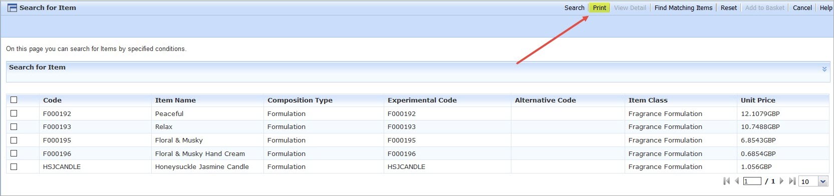This screenshot has width=834, height=196.
Task: Click the Item Name column header
Action: pyautogui.click(x=175, y=100)
